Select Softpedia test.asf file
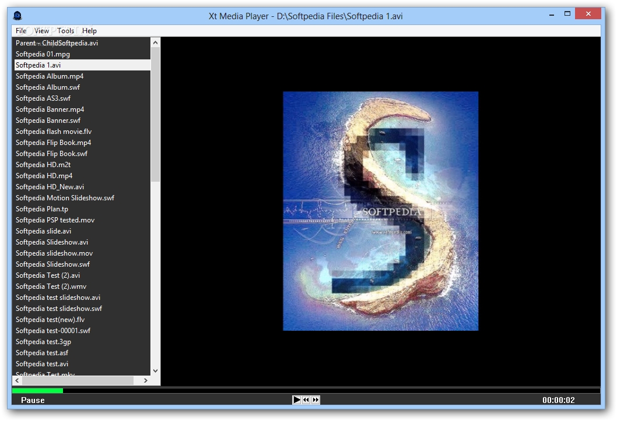 tap(82, 353)
